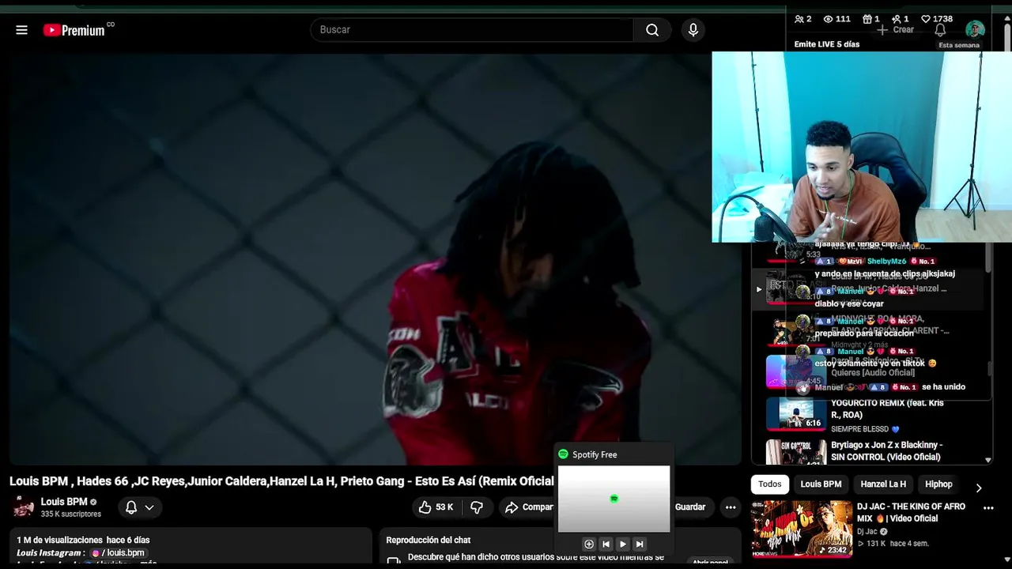This screenshot has height=569, width=1012.
Task: Open more actions ellipsis beside Guardar
Action: click(731, 507)
